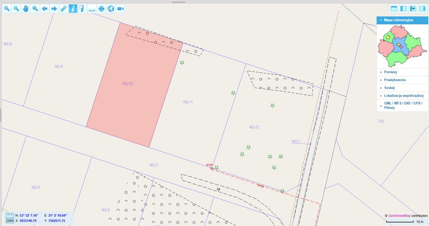Select the measure ruler tool
The width and height of the screenshot is (429, 226).
click(x=92, y=9)
